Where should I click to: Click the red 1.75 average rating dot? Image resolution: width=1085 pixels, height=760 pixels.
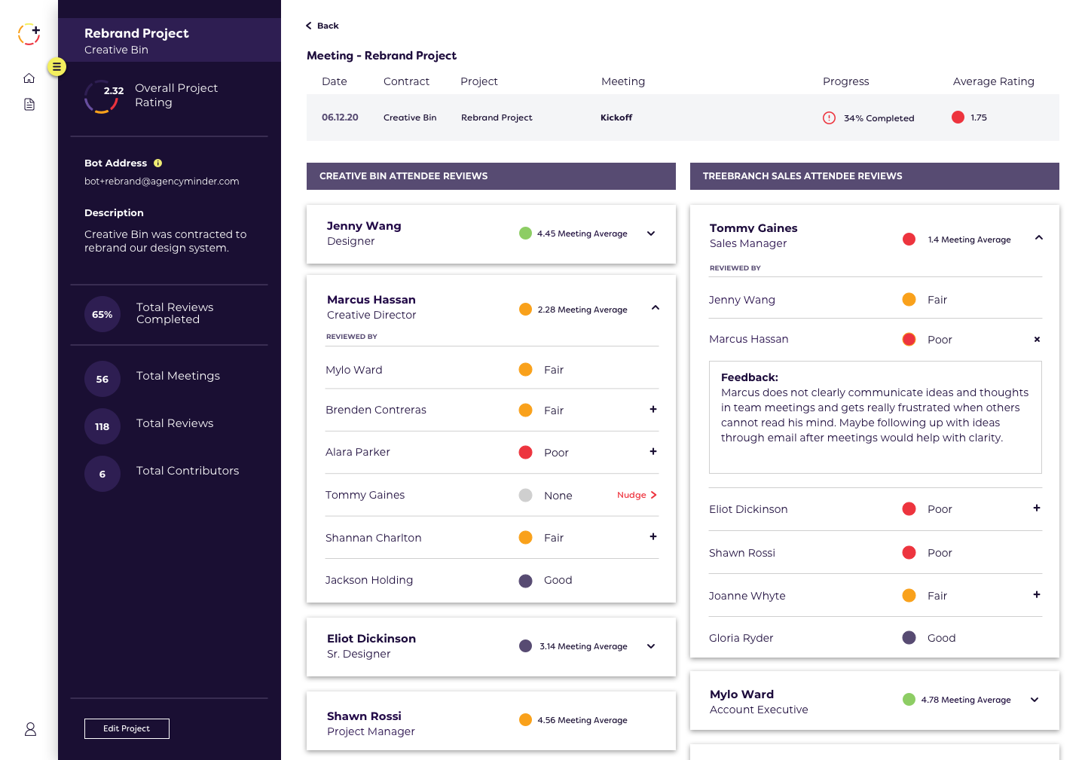tap(958, 117)
